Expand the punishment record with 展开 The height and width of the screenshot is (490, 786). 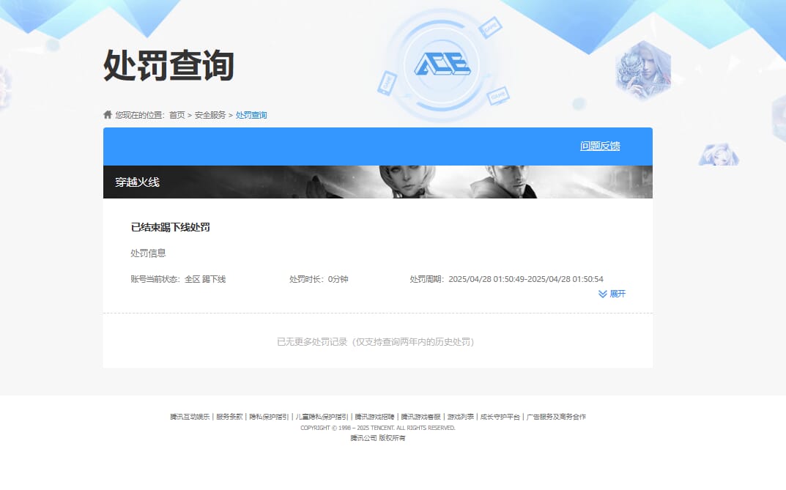point(612,294)
